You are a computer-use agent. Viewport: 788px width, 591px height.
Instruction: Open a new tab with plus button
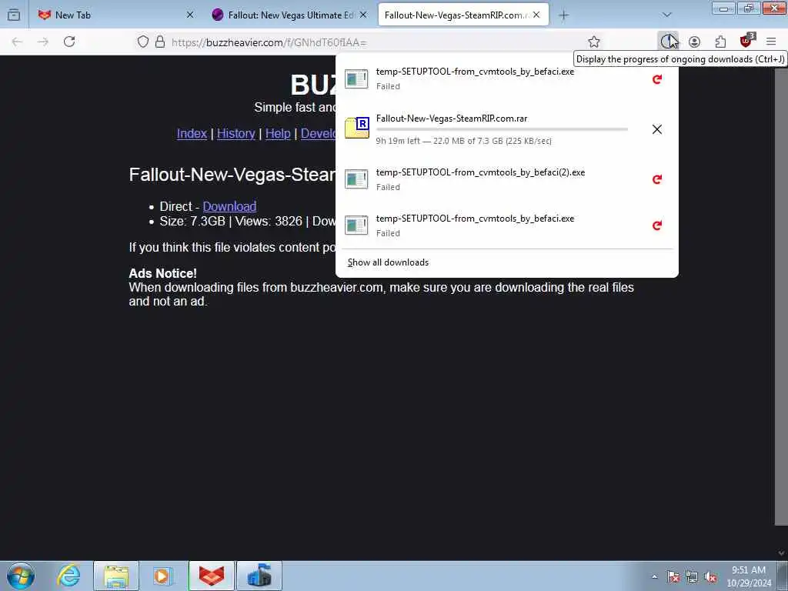pos(564,15)
